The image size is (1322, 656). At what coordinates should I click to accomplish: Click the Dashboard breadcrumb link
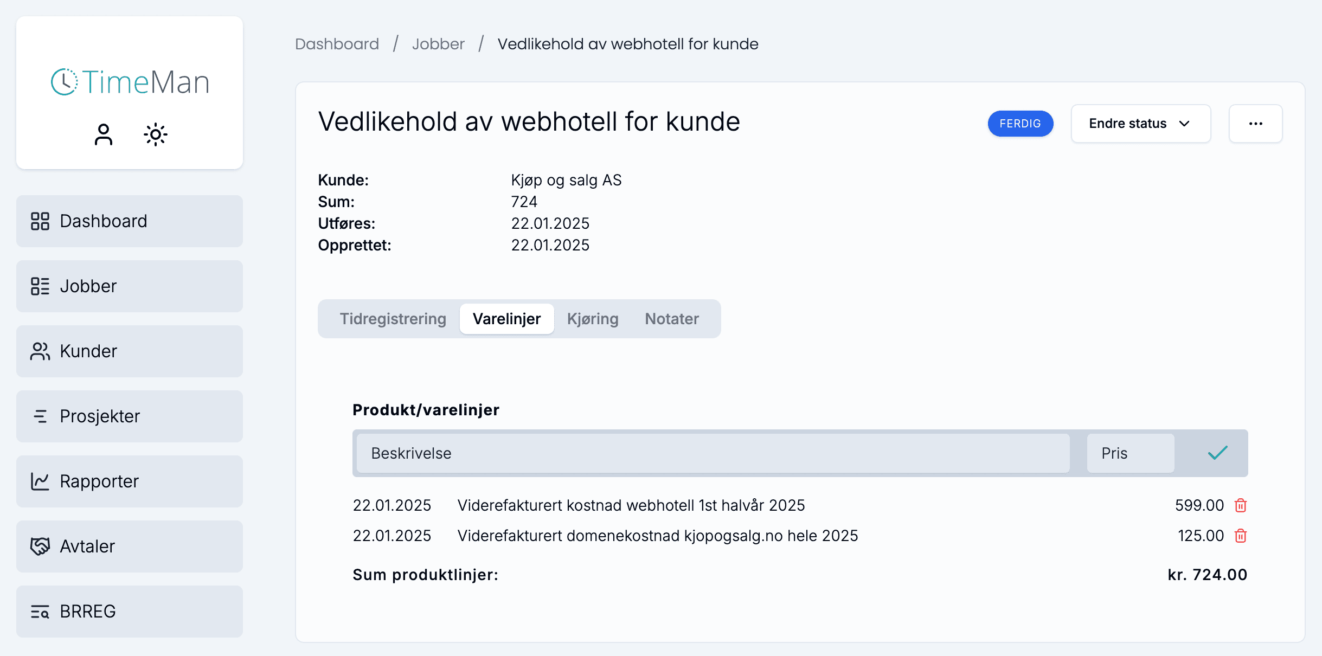point(337,44)
